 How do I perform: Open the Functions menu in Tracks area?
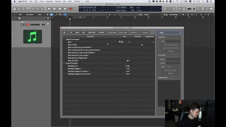(x=30, y=15)
